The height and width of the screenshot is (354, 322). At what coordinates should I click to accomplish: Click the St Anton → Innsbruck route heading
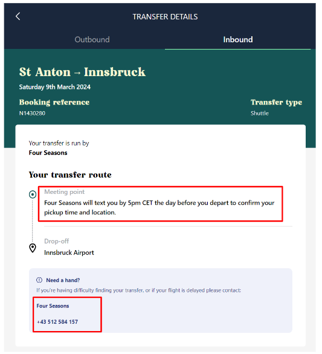coord(82,72)
